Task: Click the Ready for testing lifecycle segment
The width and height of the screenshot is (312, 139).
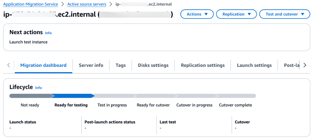Action: pos(73,96)
